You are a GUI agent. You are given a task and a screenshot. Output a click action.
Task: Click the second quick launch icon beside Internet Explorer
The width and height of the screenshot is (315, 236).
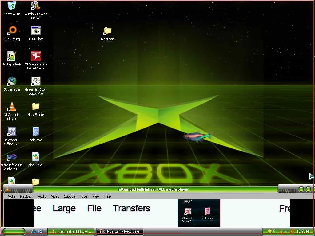(40, 231)
